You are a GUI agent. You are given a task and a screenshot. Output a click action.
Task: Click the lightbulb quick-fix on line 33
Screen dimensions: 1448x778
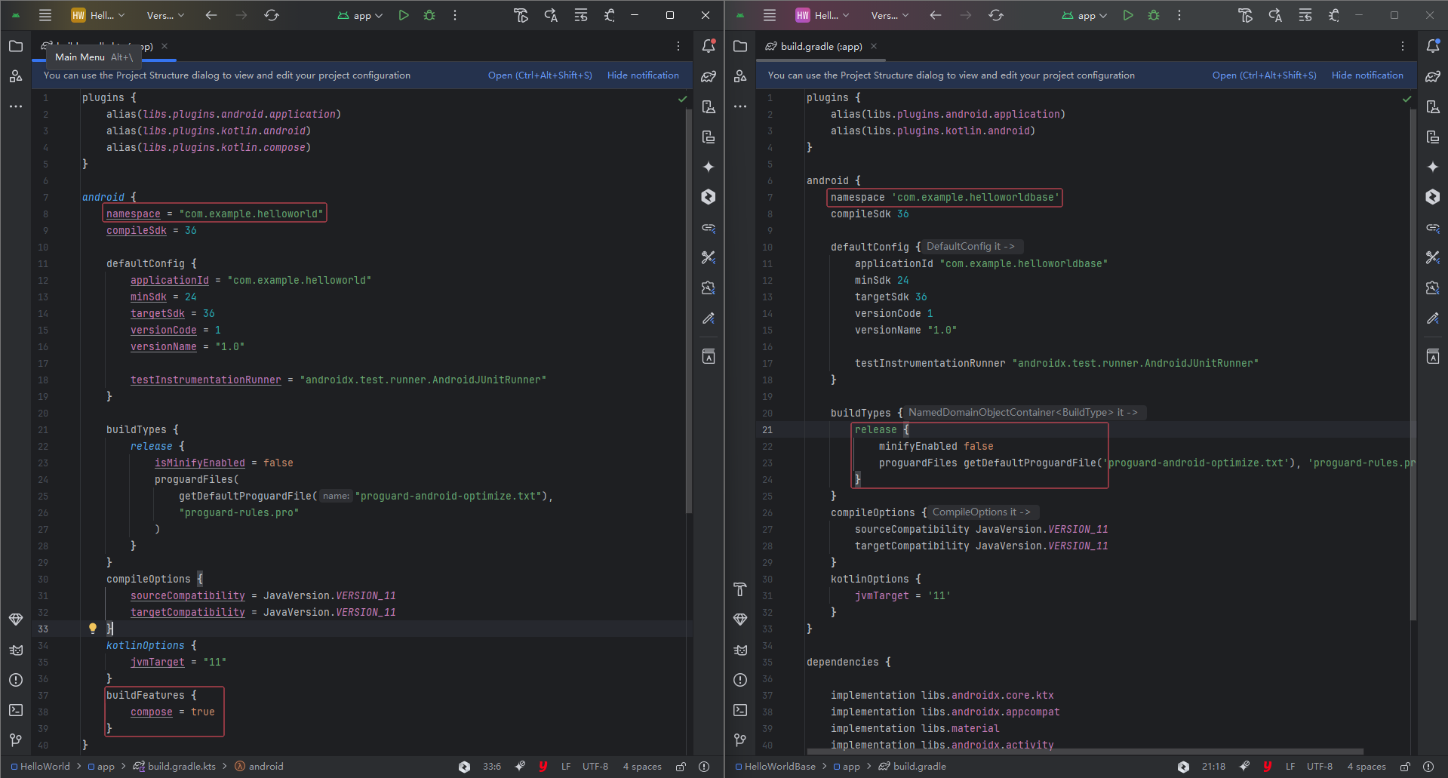[93, 628]
